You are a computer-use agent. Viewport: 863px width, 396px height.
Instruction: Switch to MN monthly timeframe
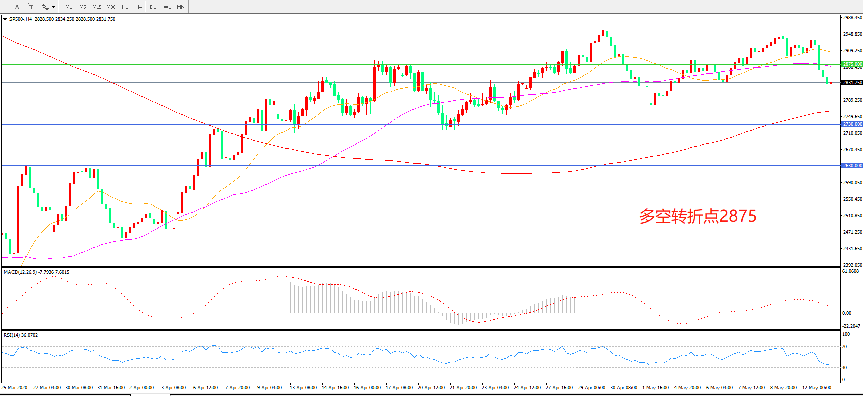coord(181,7)
